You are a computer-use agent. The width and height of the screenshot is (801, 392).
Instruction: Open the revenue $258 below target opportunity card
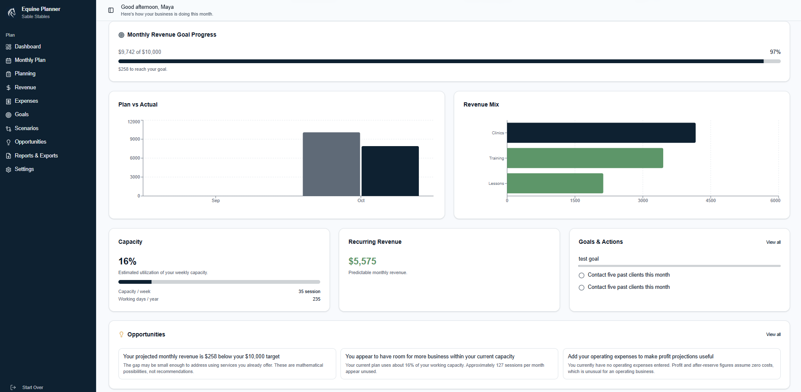click(227, 364)
